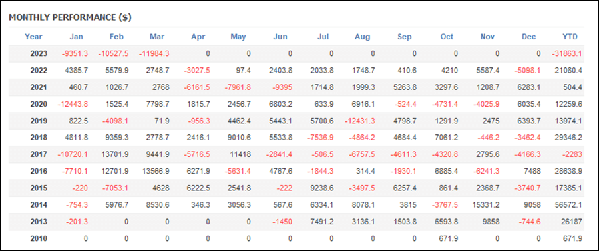Viewport: 599px width, 251px height.
Task: Click the Year column header
Action: click(34, 37)
